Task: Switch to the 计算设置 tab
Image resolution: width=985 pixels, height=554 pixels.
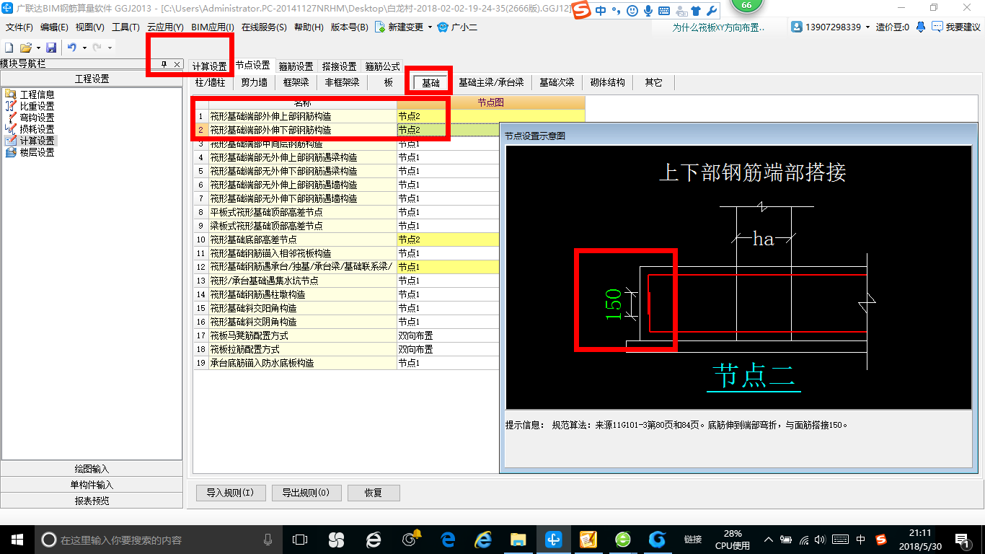Action: pyautogui.click(x=209, y=66)
